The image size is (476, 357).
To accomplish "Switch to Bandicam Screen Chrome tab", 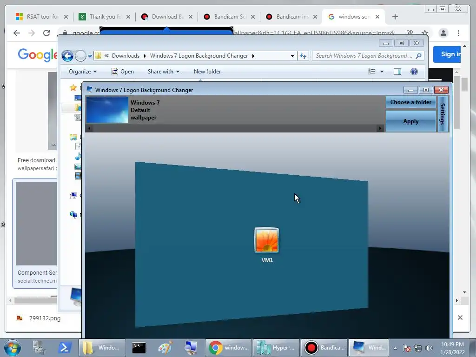I will click(229, 17).
